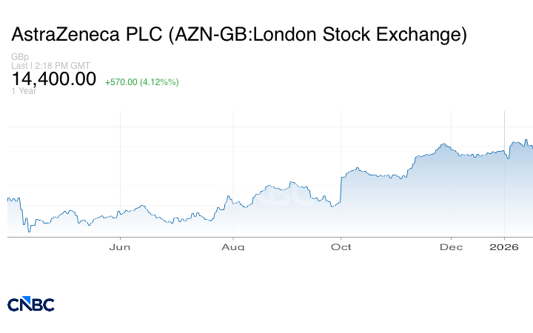The width and height of the screenshot is (533, 333).
Task: Click the 14,400.00 price value
Action: (x=53, y=79)
